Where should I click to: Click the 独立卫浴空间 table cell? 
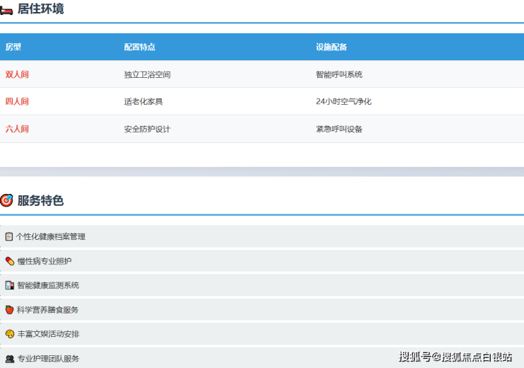pyautogui.click(x=147, y=74)
